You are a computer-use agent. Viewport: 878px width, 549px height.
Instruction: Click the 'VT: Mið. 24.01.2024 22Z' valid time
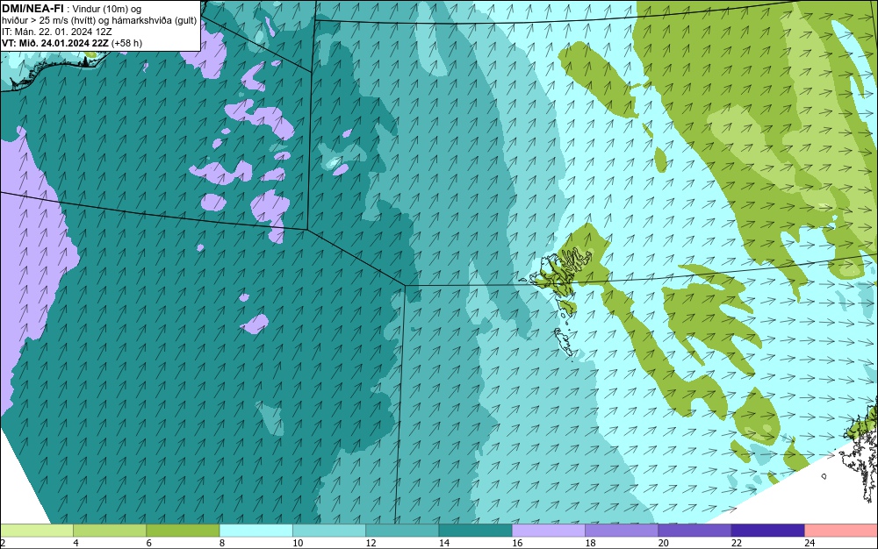pos(55,43)
